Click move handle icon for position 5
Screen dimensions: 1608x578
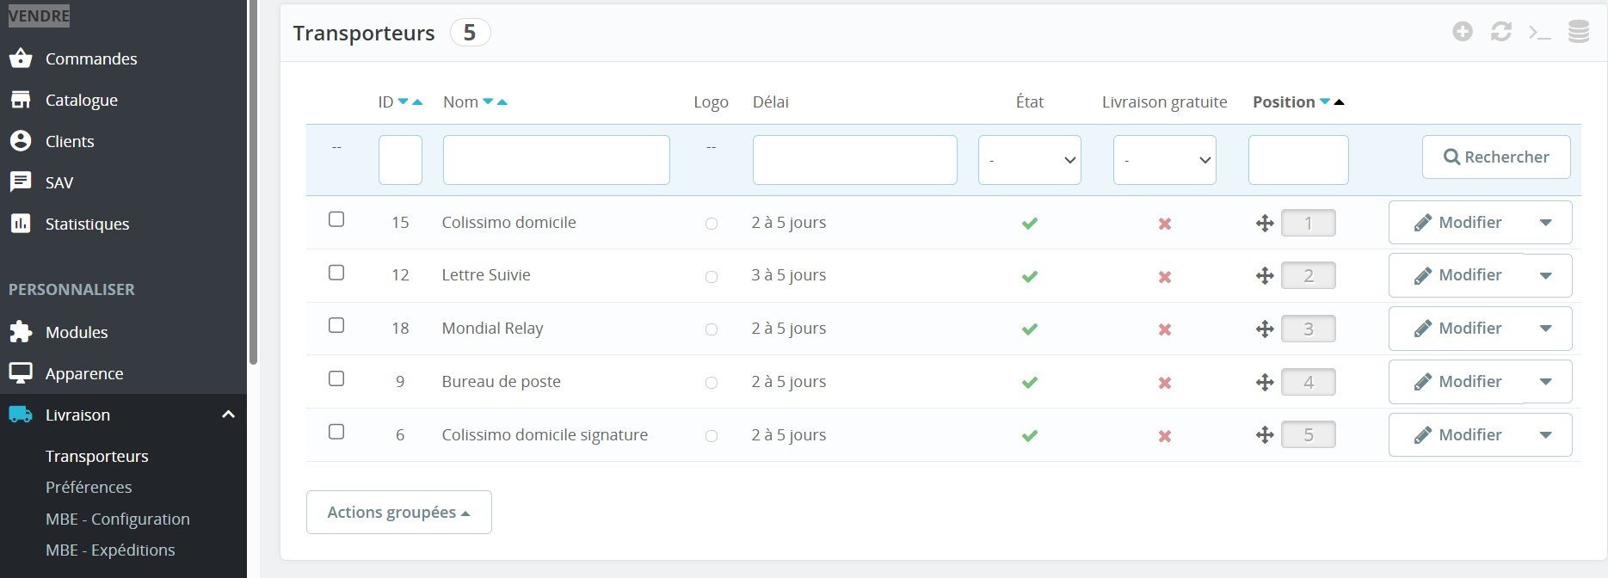(x=1265, y=435)
